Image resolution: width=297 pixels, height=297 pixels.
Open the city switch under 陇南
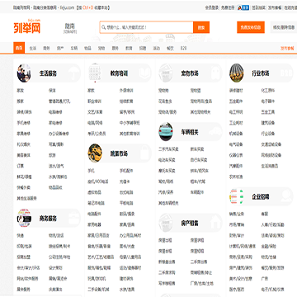coord(70,32)
